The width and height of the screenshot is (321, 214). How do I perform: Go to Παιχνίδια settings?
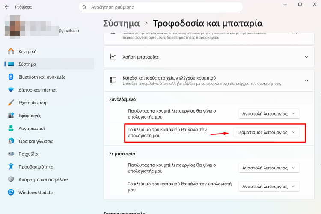(49, 154)
